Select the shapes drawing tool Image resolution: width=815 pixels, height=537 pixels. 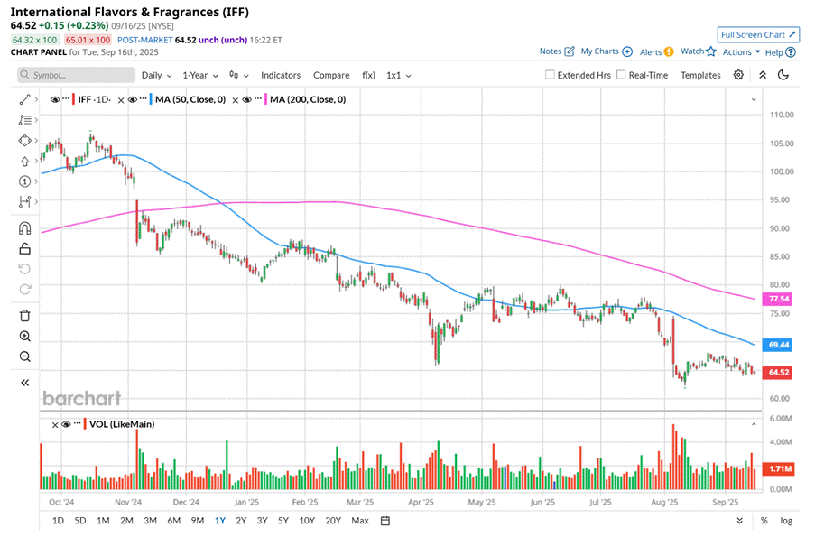[x=24, y=141]
